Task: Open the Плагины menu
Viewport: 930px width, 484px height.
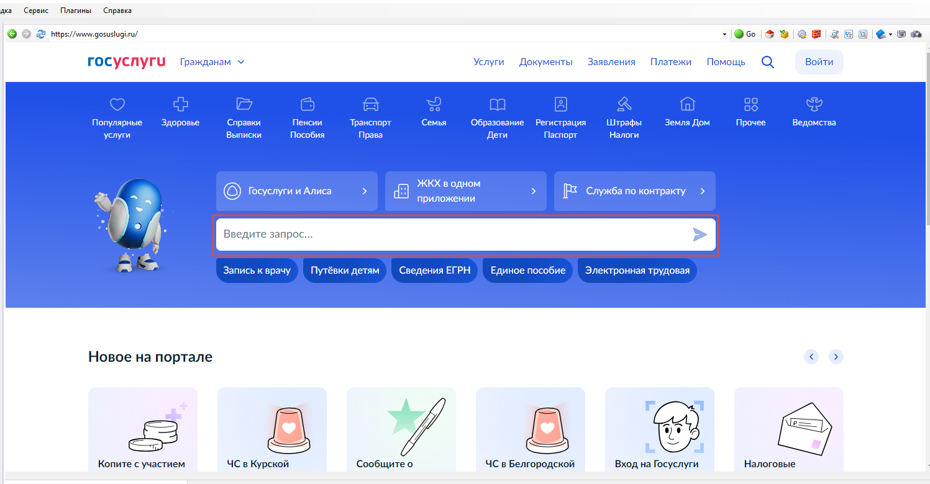Action: click(x=76, y=11)
